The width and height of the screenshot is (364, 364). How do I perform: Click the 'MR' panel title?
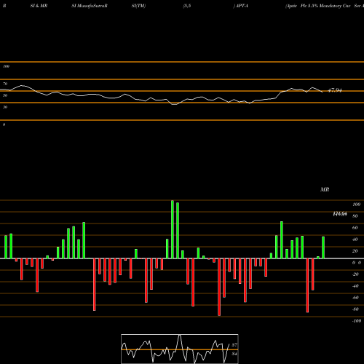(x=325, y=189)
